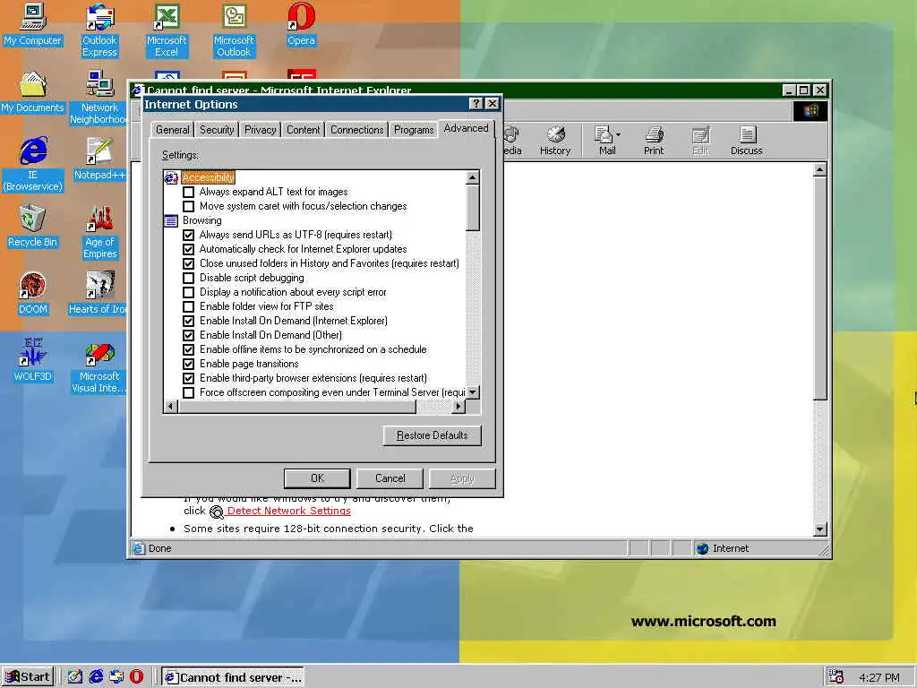917x688 pixels.
Task: Switch to the Security tab
Action: tap(217, 130)
